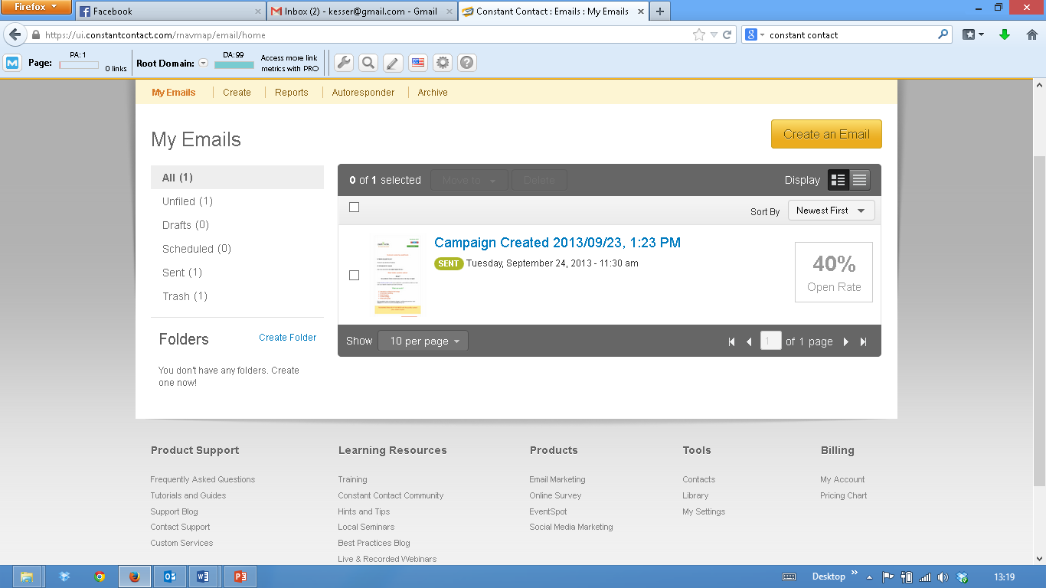The height and width of the screenshot is (588, 1046).
Task: Go to last page in pagination
Action: (x=864, y=341)
